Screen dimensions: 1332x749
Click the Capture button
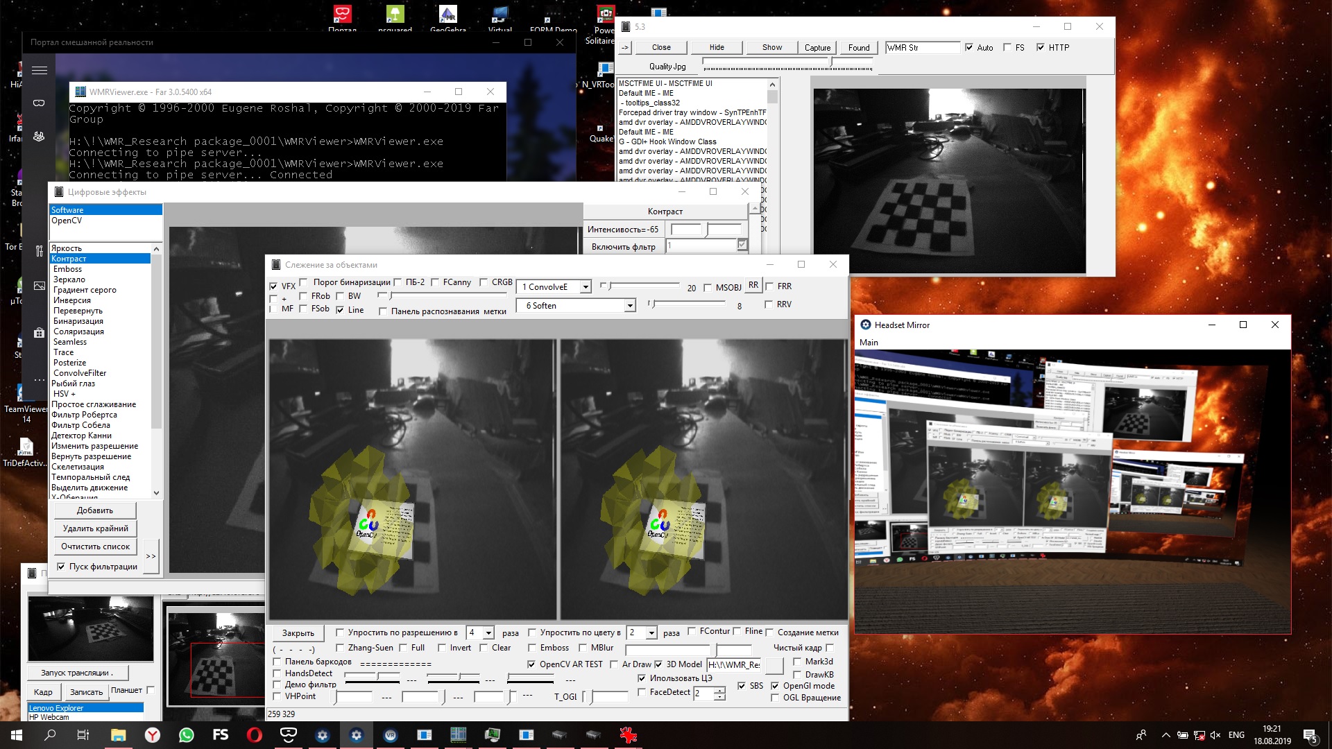(817, 47)
